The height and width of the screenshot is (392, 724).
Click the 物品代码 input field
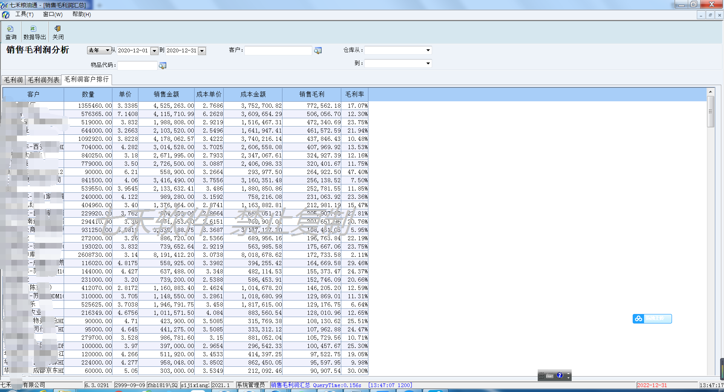pos(137,66)
